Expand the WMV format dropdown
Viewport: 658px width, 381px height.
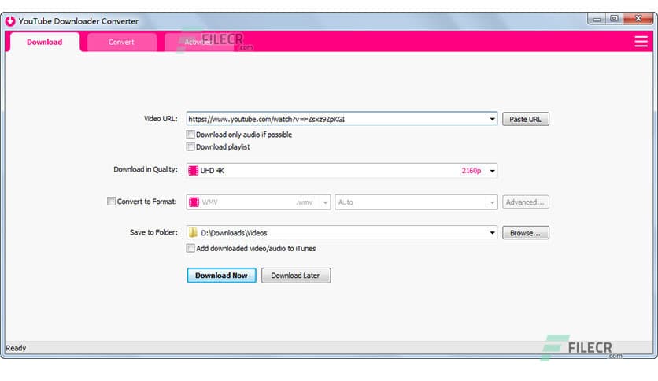(325, 202)
